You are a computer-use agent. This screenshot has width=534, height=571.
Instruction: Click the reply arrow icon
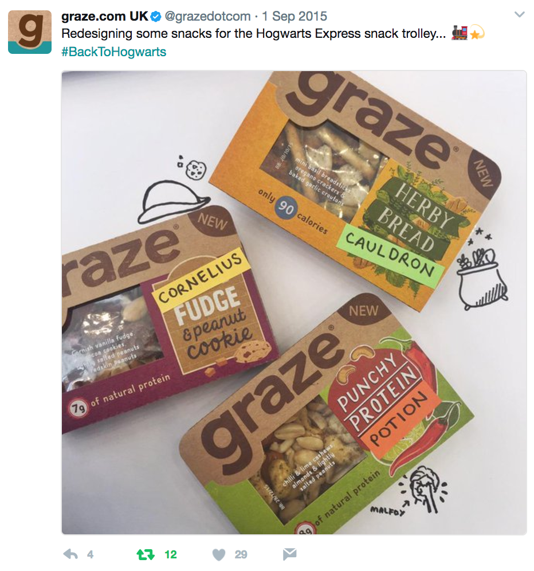tap(70, 554)
